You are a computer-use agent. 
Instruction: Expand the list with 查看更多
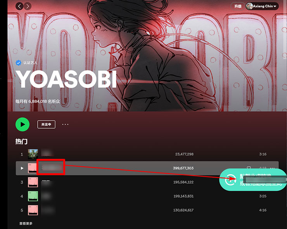(26, 223)
